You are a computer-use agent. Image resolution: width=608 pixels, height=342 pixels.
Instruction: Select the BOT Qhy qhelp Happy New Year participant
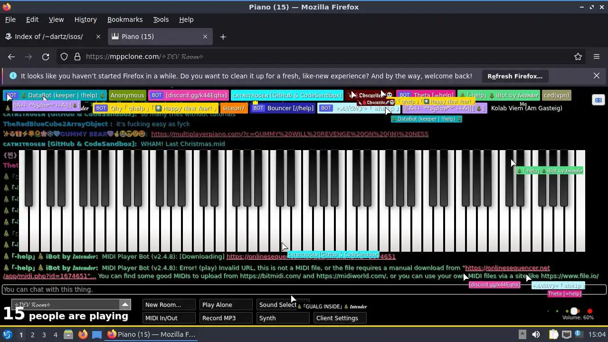(156, 108)
